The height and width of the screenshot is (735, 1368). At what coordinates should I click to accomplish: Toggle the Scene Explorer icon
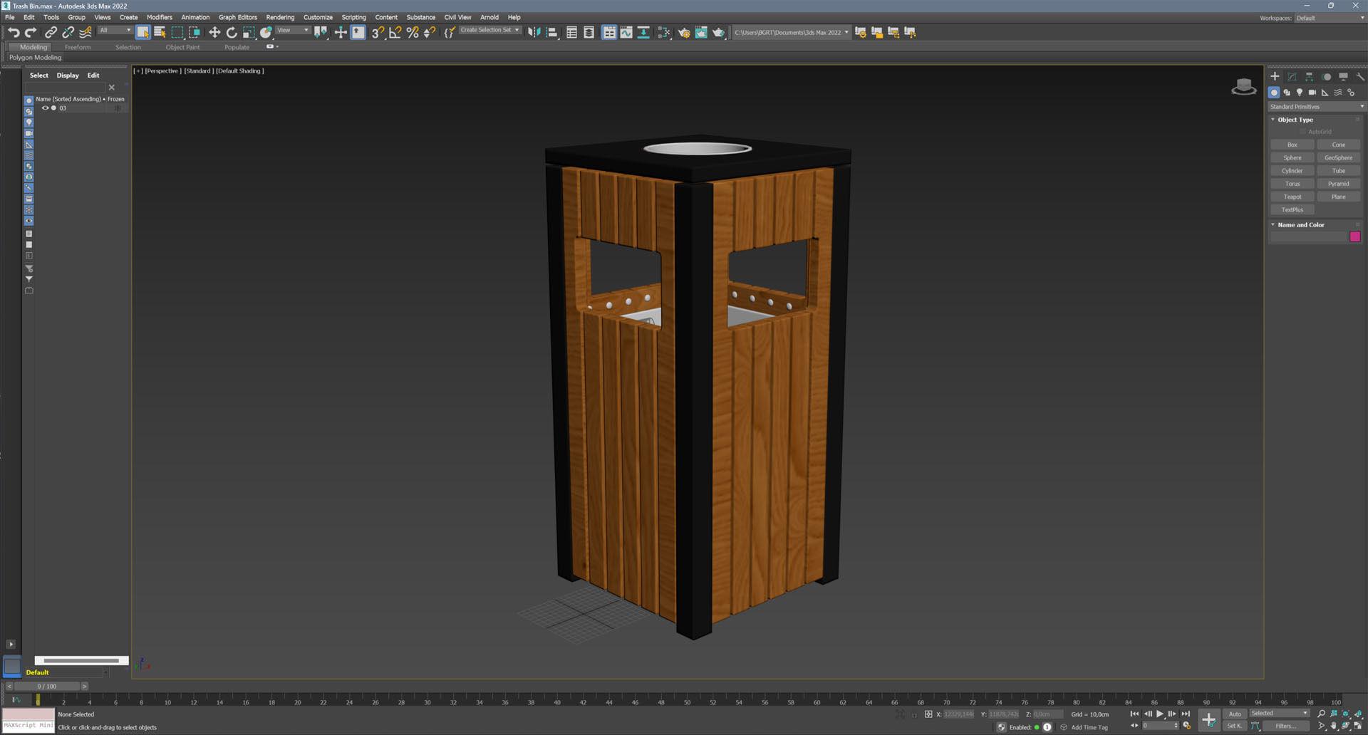571,32
